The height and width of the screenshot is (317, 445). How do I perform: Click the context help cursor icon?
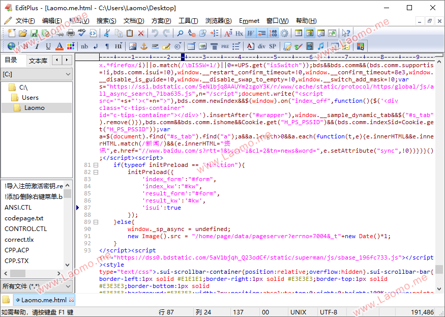click(x=346, y=33)
